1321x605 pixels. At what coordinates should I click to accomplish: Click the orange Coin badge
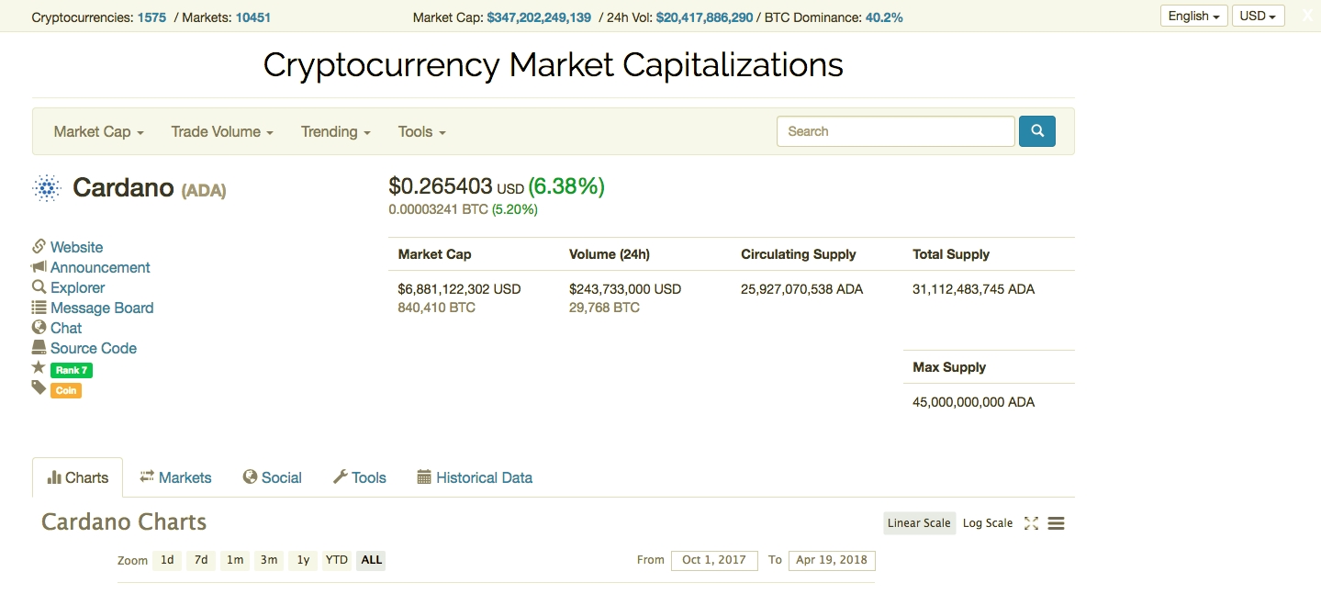click(66, 390)
